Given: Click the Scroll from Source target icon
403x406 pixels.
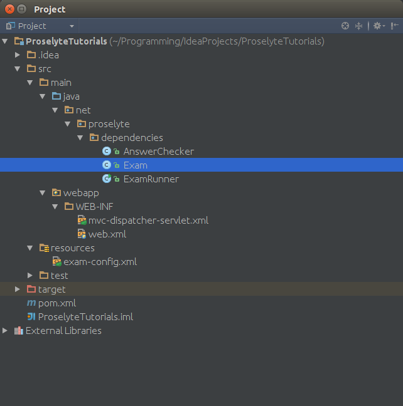Looking at the screenshot, I should point(345,26).
